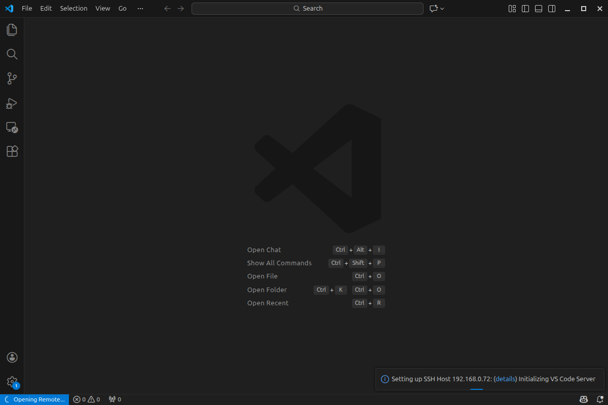
Task: Open the Extensions view
Action: 12,151
